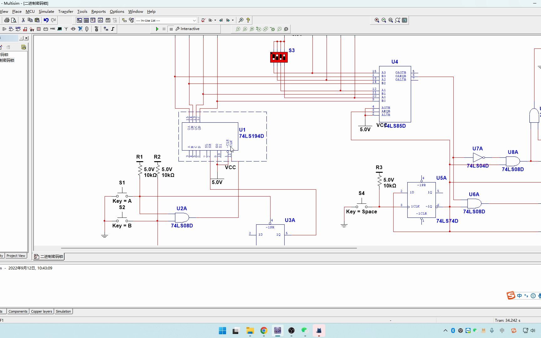This screenshot has width=541, height=338.
Task: Click Zoom In magnifier icon
Action: point(377,20)
